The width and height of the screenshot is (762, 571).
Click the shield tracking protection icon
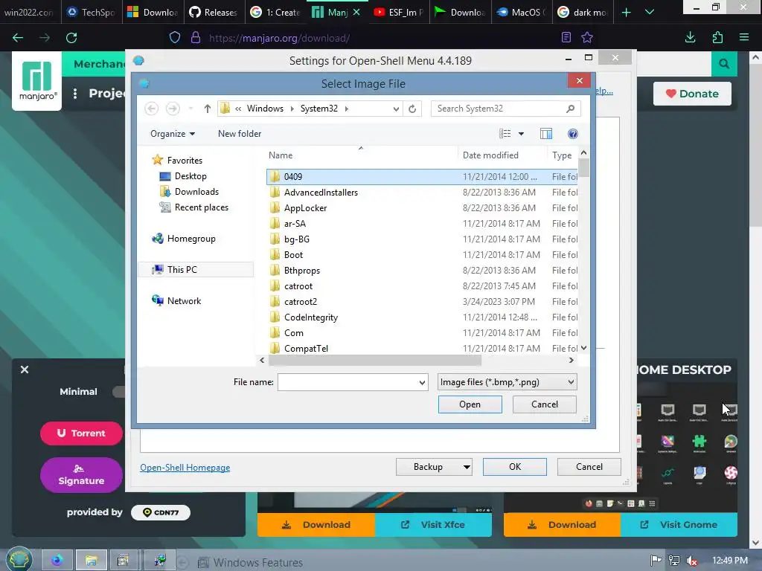coord(175,37)
